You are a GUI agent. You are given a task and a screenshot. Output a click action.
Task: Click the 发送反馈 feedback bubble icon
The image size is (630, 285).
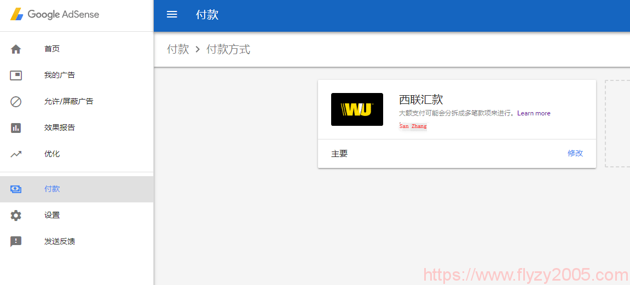[x=16, y=242]
